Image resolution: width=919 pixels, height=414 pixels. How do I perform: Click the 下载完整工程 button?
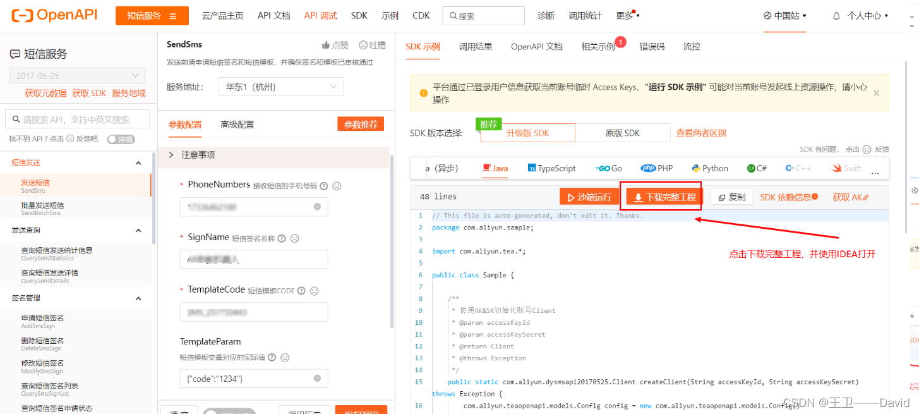pos(664,197)
